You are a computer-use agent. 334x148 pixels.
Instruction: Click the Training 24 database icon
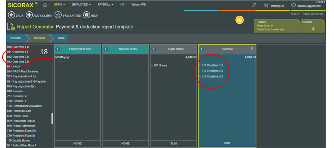tap(266, 5)
